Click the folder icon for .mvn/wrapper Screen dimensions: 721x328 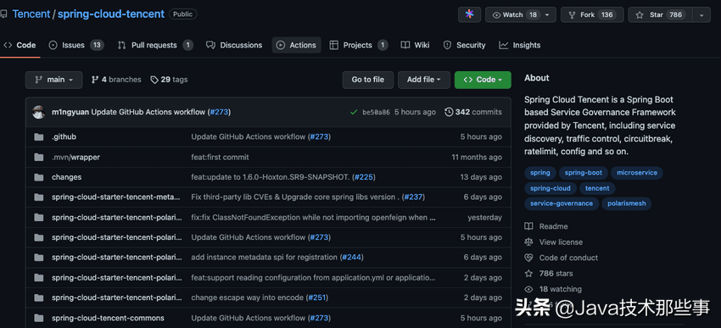pos(39,157)
